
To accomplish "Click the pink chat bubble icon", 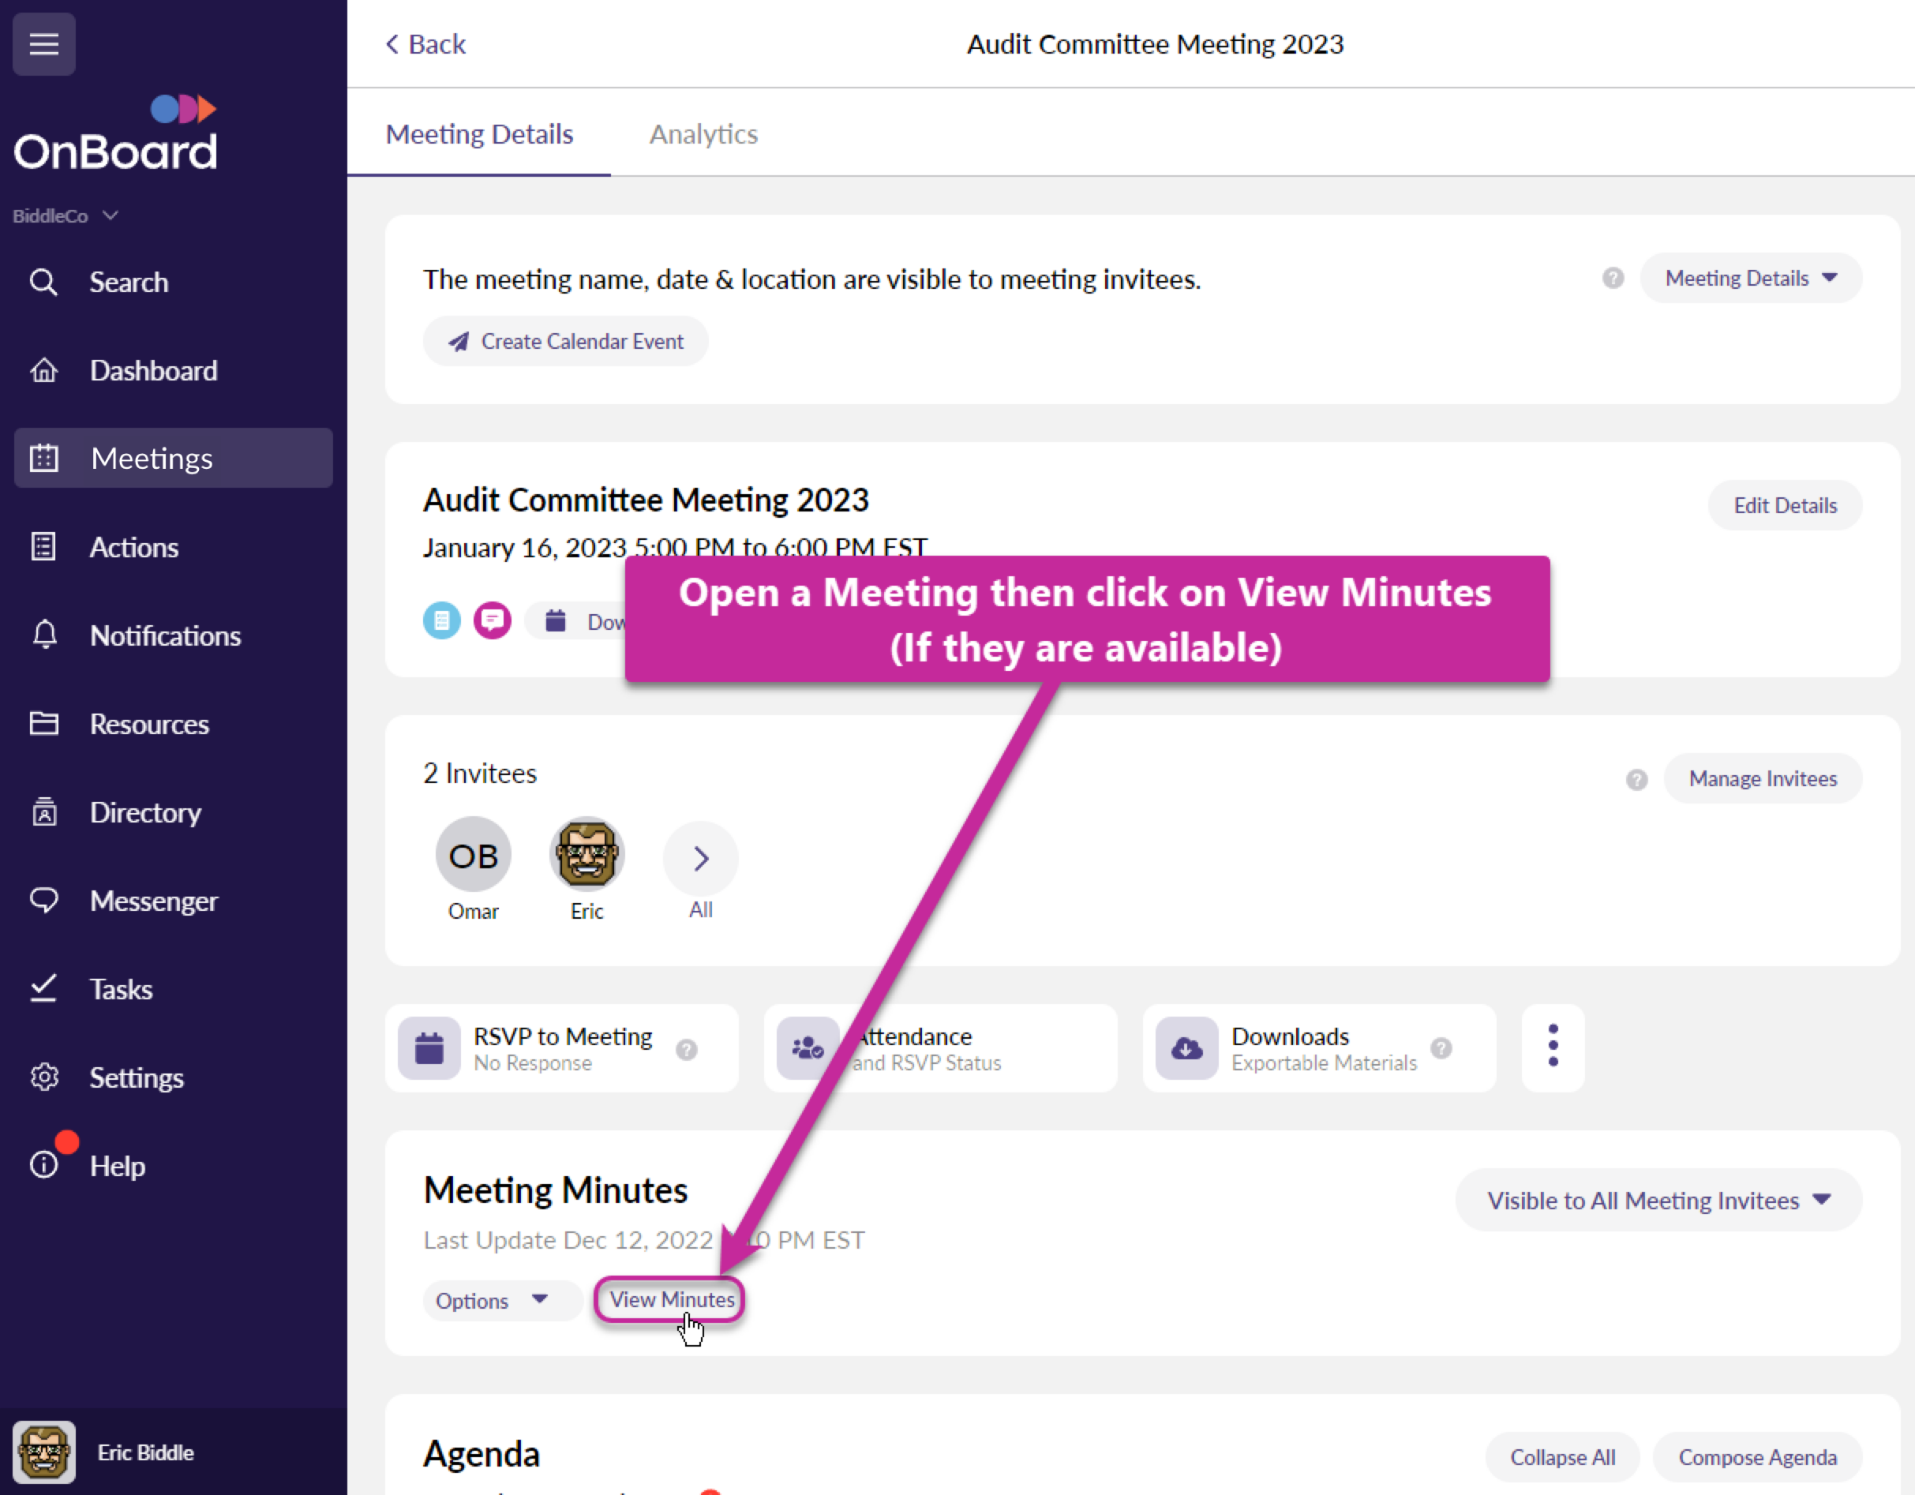I will pyautogui.click(x=492, y=620).
